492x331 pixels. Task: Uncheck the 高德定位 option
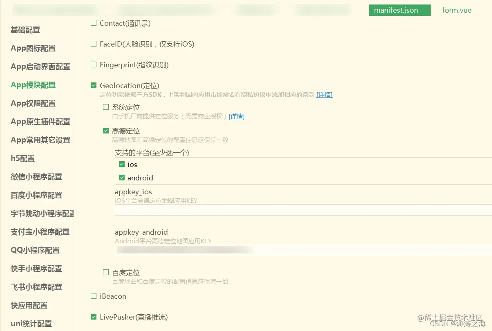click(x=107, y=131)
